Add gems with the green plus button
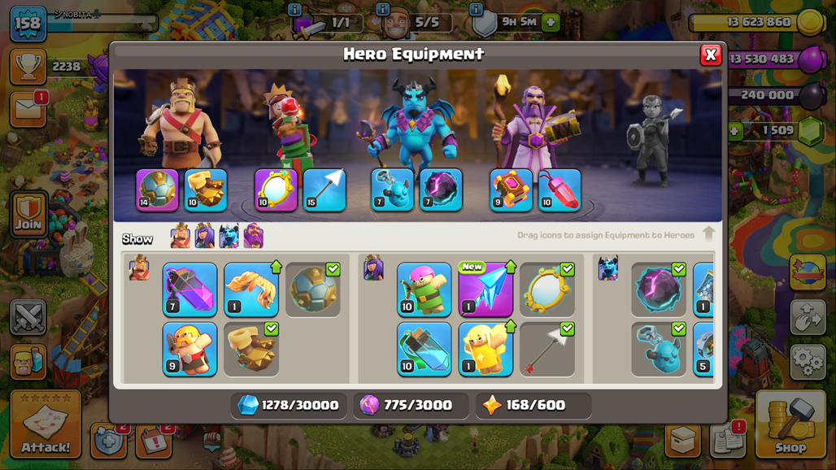Image resolution: width=836 pixels, height=470 pixels. (x=734, y=131)
